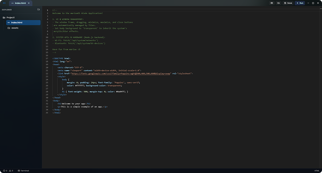Click the new folder icon in Explorer header
322x173 pixels.
(39, 10)
